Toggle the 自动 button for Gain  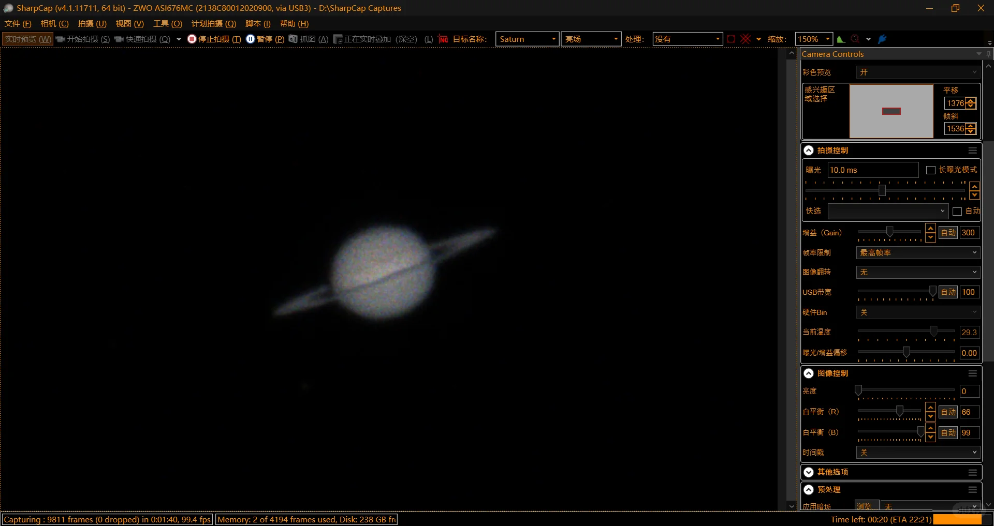click(948, 233)
